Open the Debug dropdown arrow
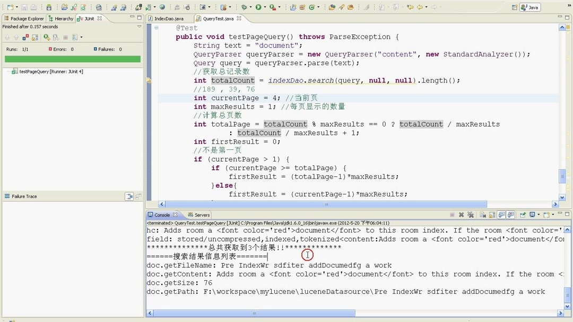 click(x=251, y=6)
